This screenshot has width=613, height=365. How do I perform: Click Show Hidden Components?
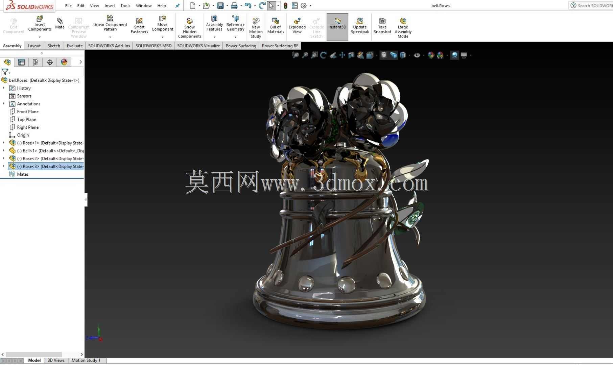[190, 28]
